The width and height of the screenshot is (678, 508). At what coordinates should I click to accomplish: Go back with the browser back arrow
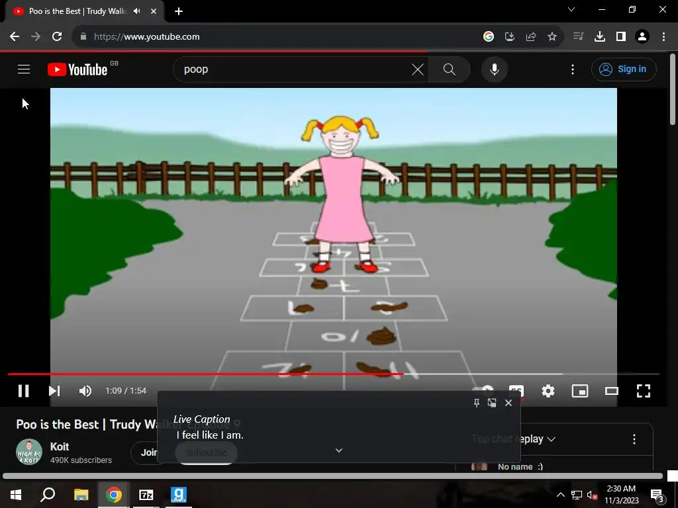point(15,37)
